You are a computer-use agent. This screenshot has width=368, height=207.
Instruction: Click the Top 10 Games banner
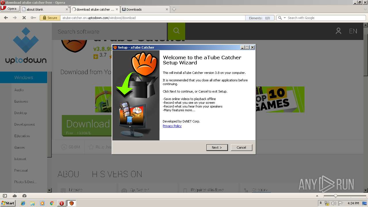[x=280, y=99]
